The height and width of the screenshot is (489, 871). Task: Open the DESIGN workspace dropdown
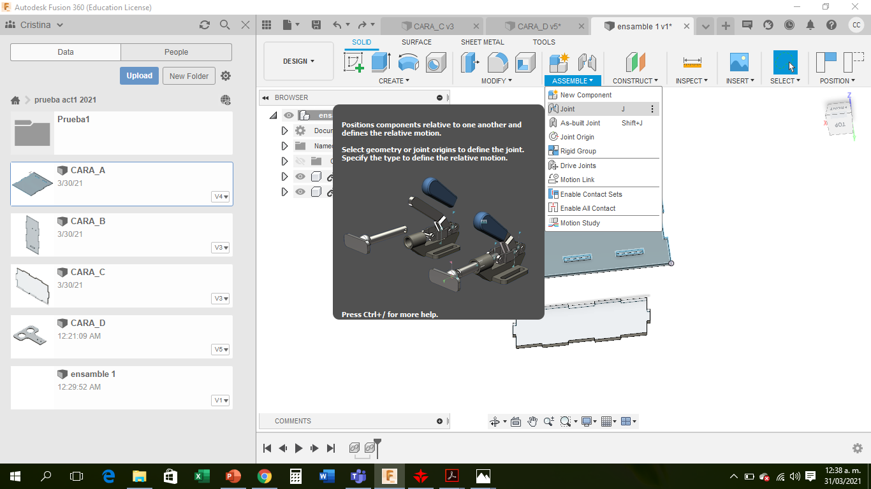[x=298, y=61]
